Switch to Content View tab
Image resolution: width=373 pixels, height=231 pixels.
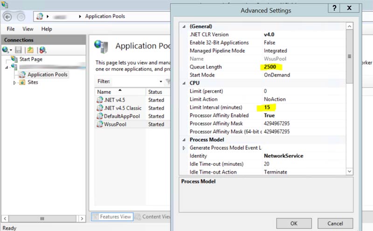coord(153,217)
